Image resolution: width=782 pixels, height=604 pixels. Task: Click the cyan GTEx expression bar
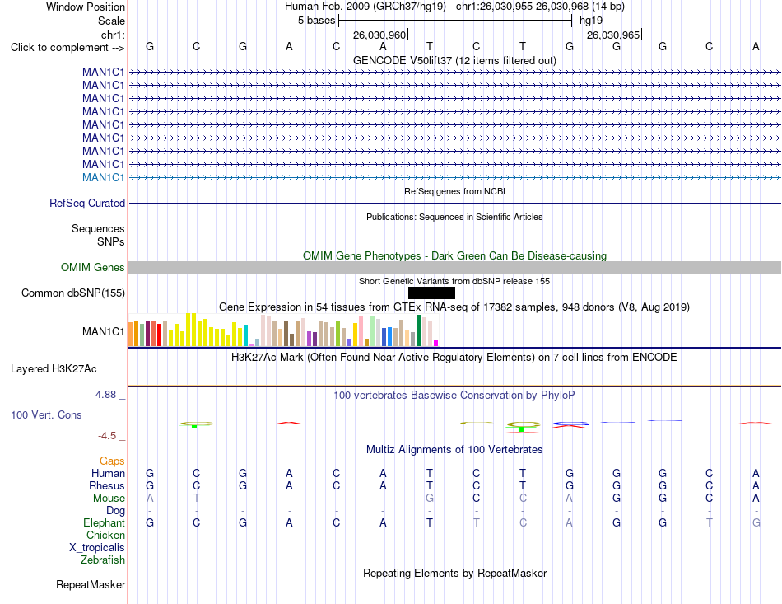click(x=245, y=336)
